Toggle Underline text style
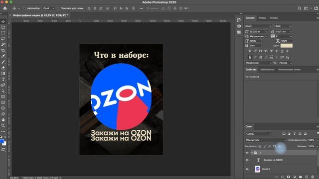Image resolution: width=319 pixels, height=179 pixels. point(282,51)
